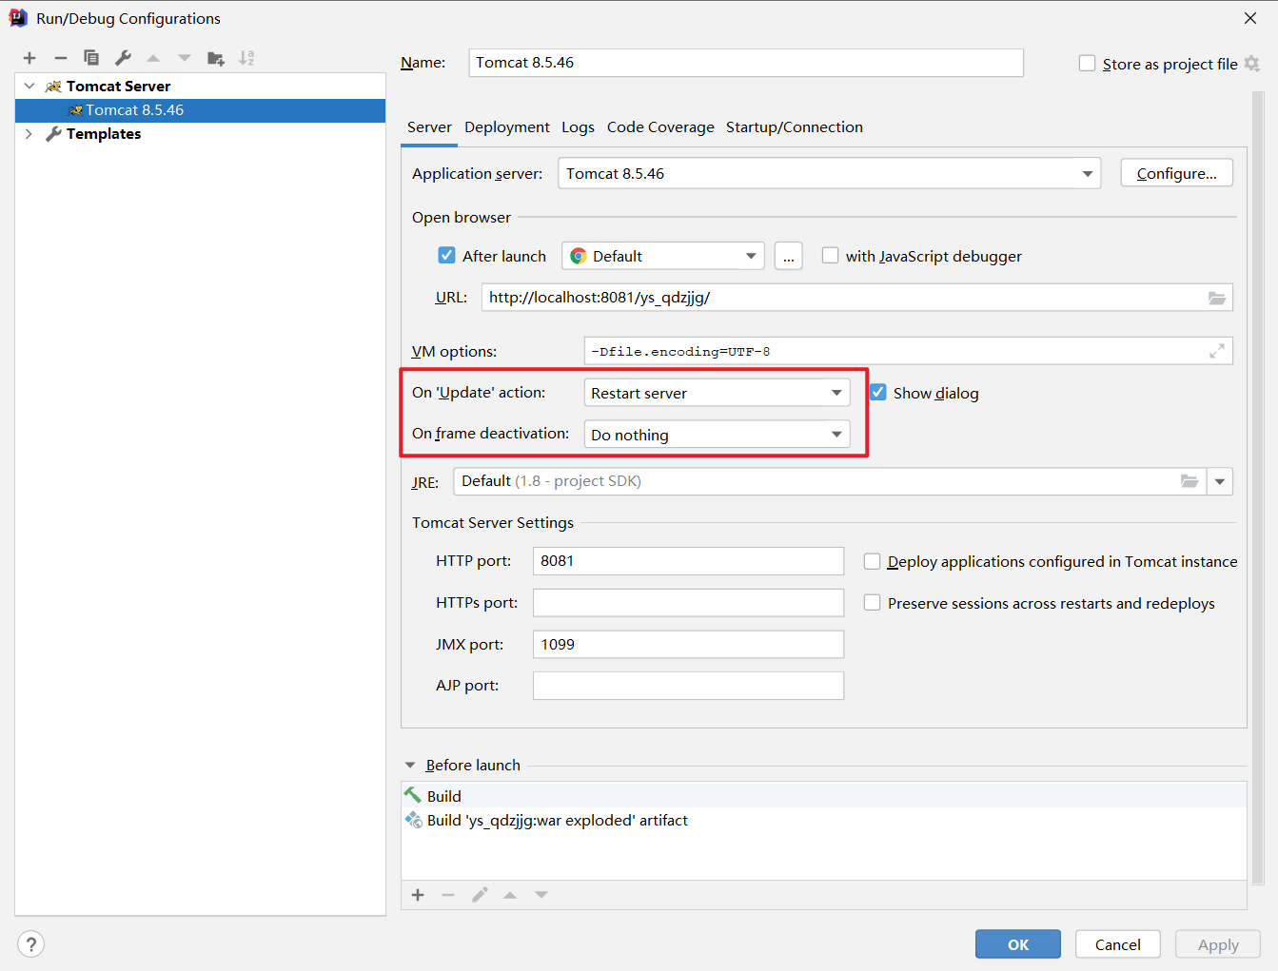
Task: Open JRE dropdown arrow
Action: point(1220,481)
